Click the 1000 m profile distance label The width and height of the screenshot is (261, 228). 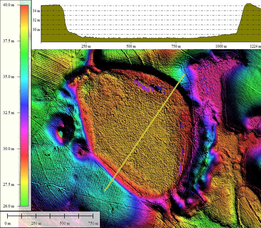(x=221, y=46)
